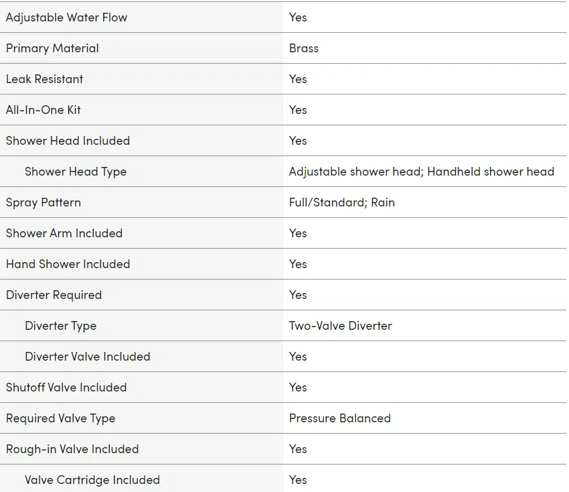Click the Two-Valve Diverter value
Image resolution: width=569 pixels, height=492 pixels.
tap(340, 326)
